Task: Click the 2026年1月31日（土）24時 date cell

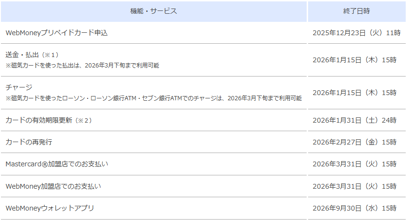Action: point(354,120)
